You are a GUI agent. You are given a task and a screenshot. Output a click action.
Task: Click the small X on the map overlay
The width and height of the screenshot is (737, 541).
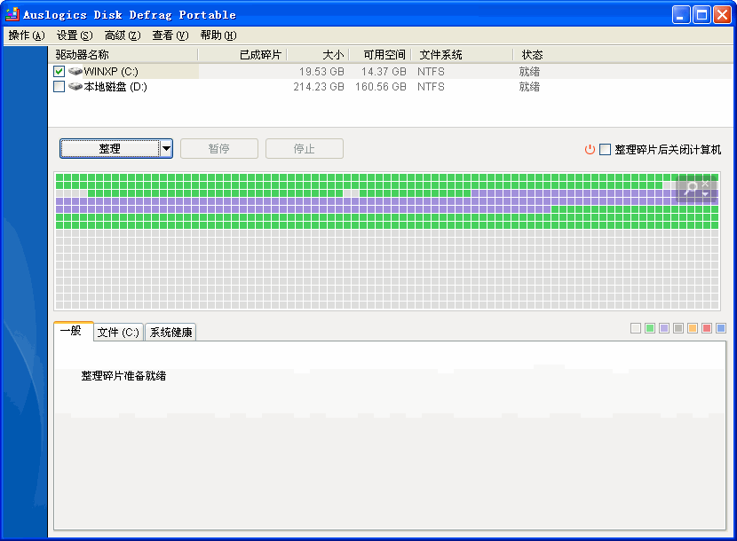(706, 184)
